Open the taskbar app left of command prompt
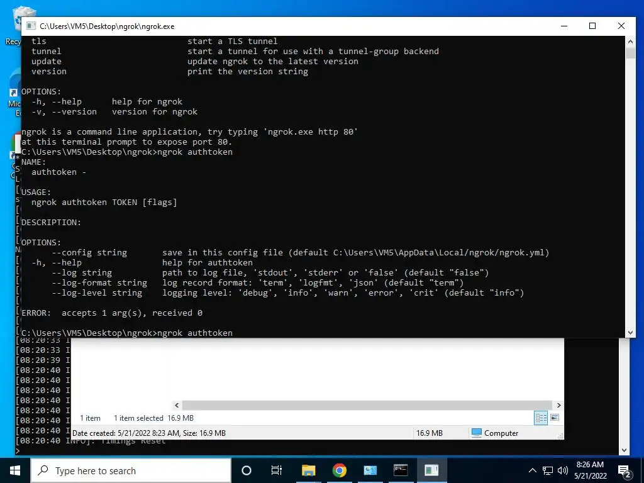The width and height of the screenshot is (644, 483). pyautogui.click(x=370, y=470)
